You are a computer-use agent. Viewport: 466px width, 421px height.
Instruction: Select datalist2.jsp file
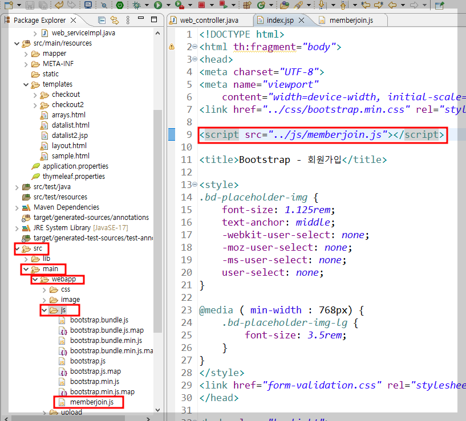pyautogui.click(x=70, y=136)
